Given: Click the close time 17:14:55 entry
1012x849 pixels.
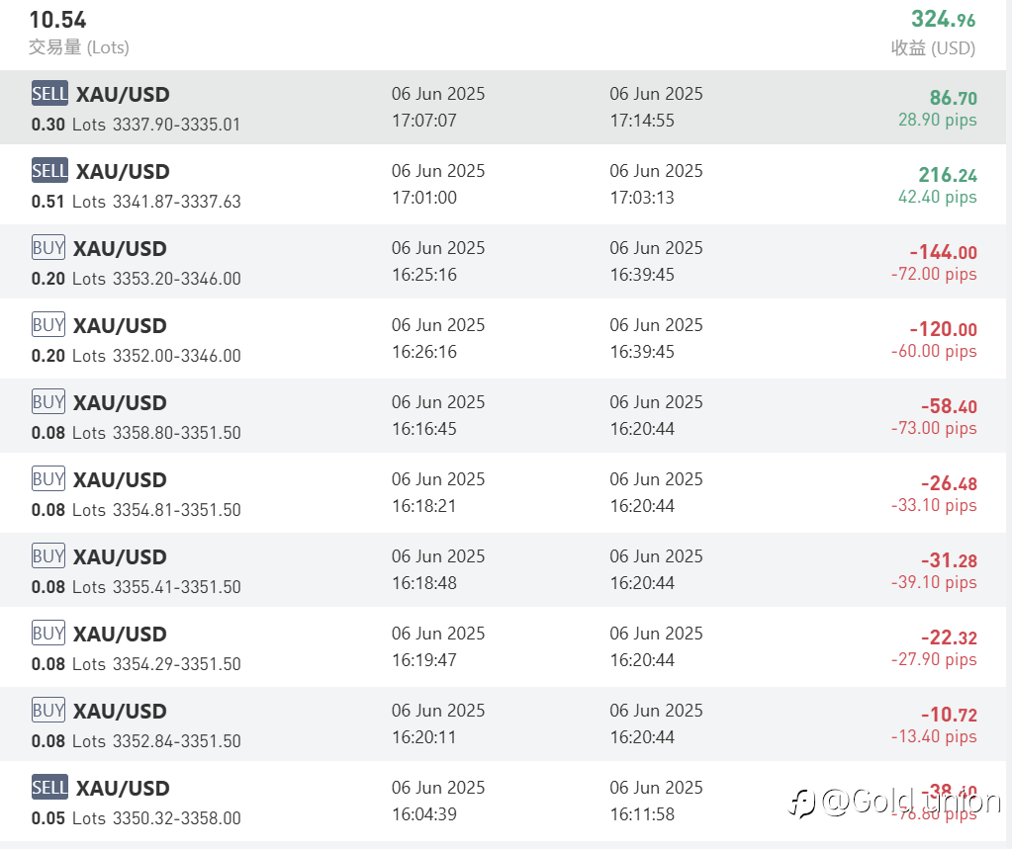Looking at the screenshot, I should (x=642, y=121).
